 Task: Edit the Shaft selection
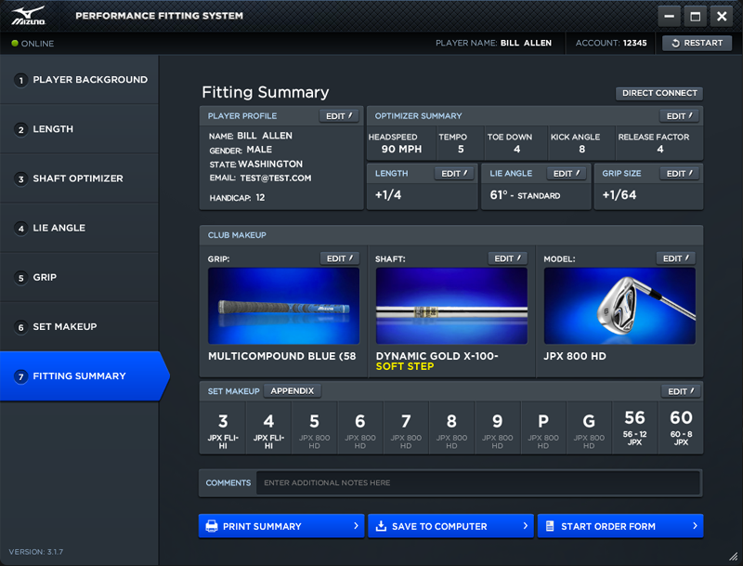507,258
